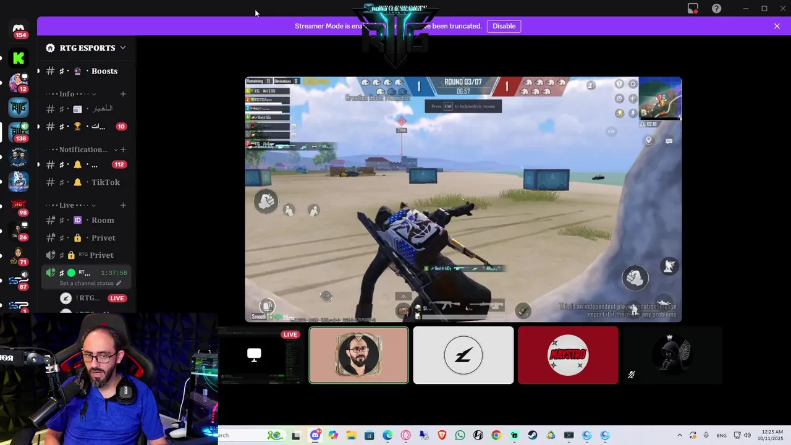Disable Streamer Mode
791x445 pixels.
coord(504,26)
